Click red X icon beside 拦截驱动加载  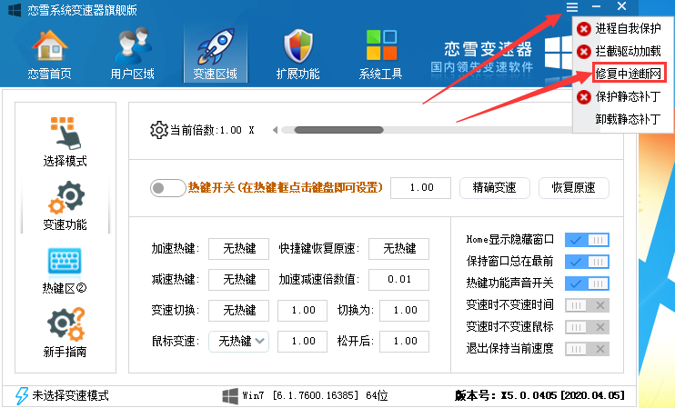coord(584,52)
